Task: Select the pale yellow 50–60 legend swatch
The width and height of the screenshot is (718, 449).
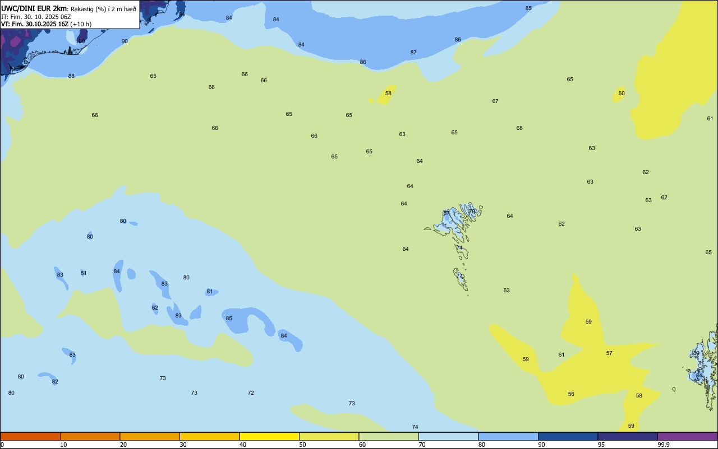Action: click(329, 436)
